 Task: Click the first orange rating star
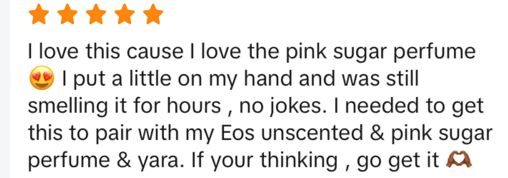pos(39,15)
